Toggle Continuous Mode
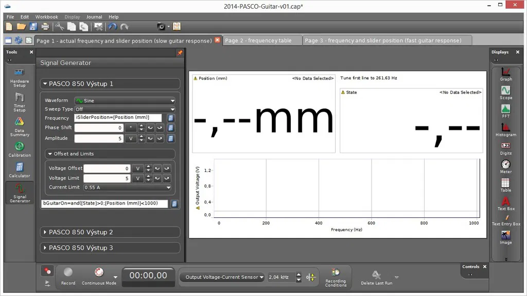 99,276
